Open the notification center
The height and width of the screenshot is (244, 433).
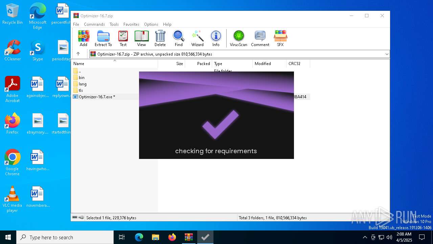click(x=422, y=237)
